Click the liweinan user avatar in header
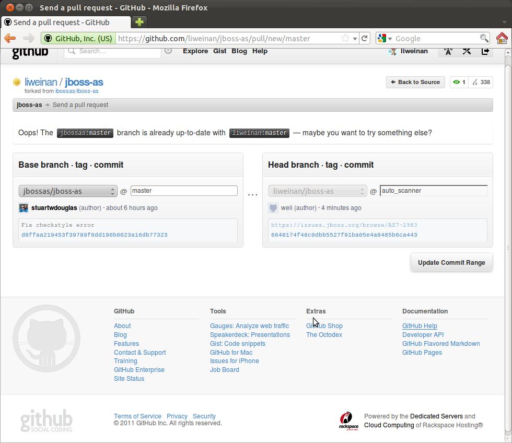Screen dimensions: 512x443 pos(392,52)
